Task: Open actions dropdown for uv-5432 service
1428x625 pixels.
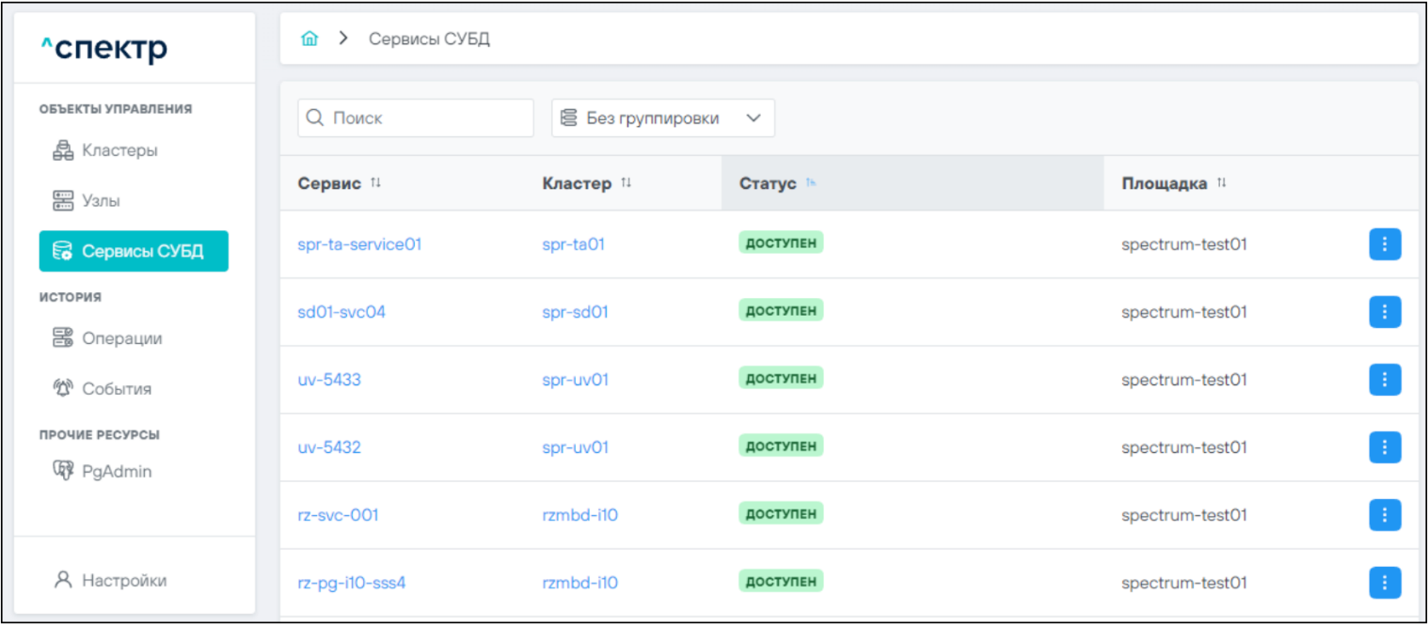Action: [1384, 447]
